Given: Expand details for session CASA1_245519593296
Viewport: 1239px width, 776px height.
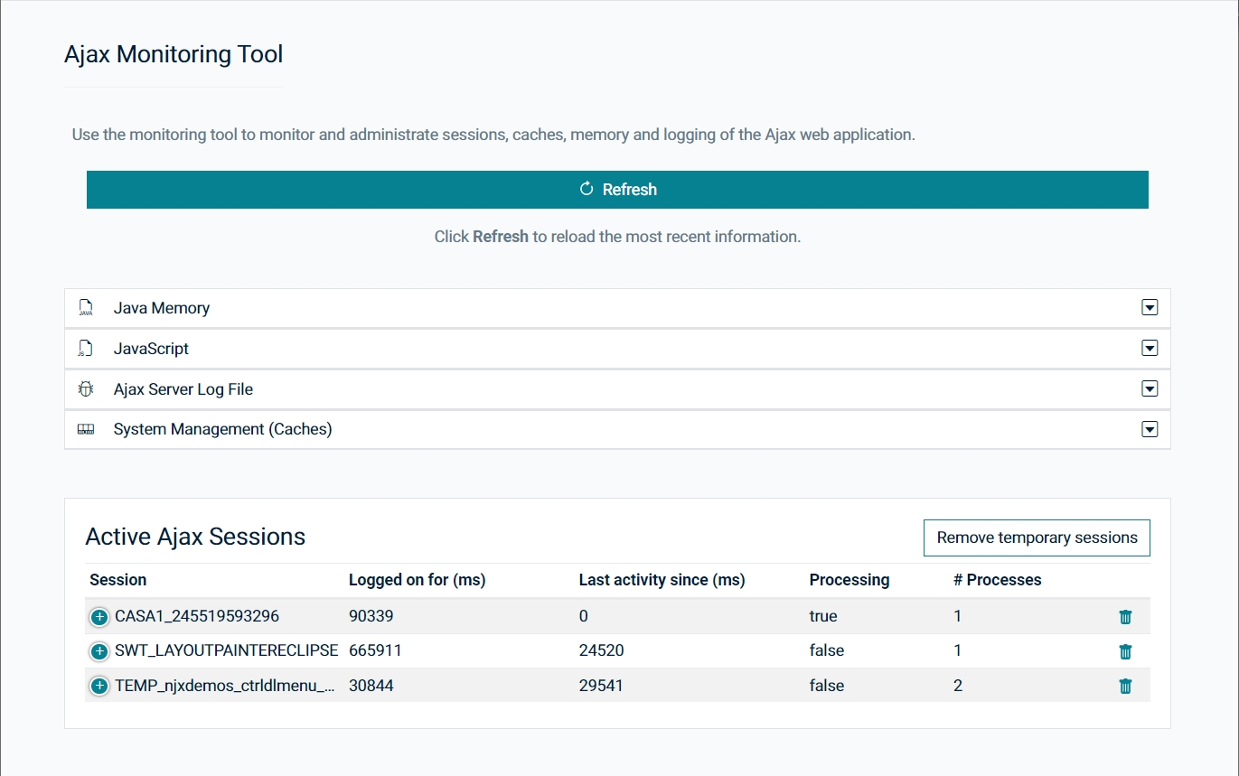Looking at the screenshot, I should pos(99,616).
